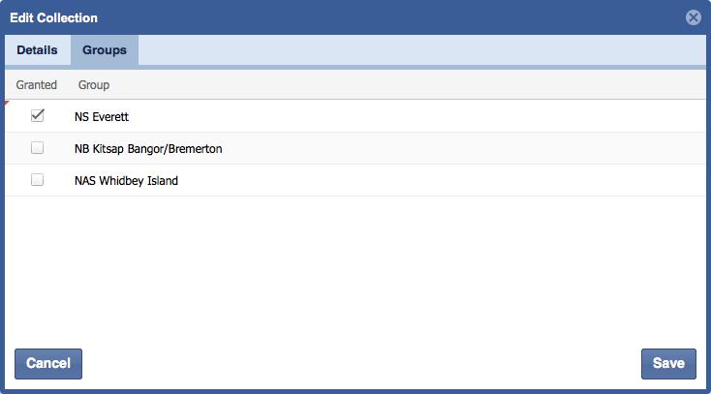Save the collection changes
Screen dimensions: 711x394
pos(668,364)
